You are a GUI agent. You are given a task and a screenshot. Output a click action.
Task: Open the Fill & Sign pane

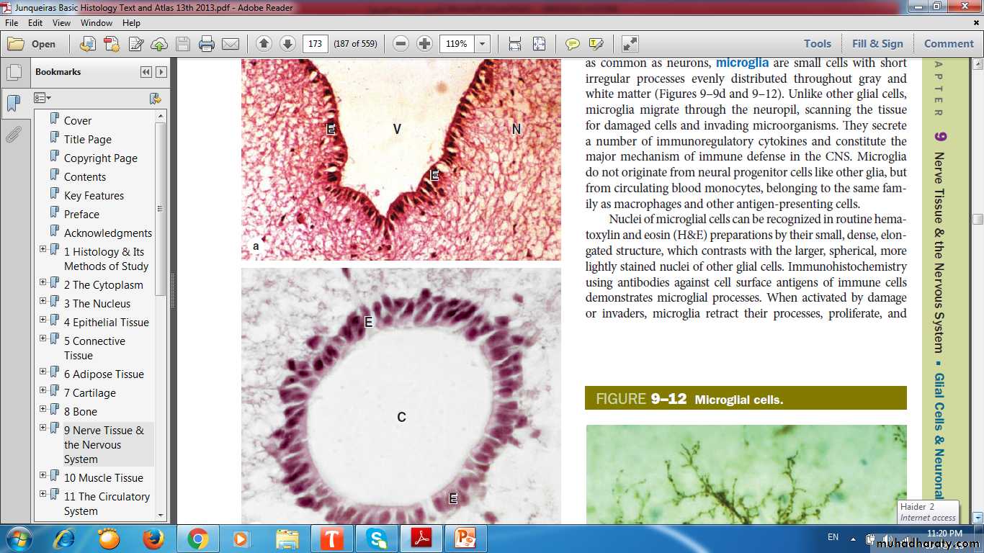click(877, 44)
